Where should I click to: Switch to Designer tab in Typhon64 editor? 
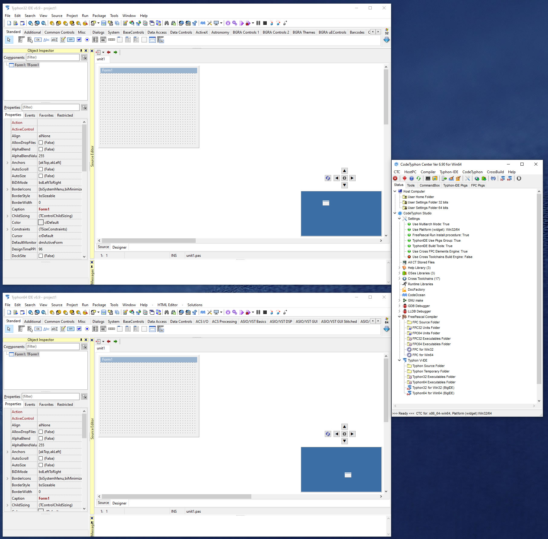click(x=119, y=503)
